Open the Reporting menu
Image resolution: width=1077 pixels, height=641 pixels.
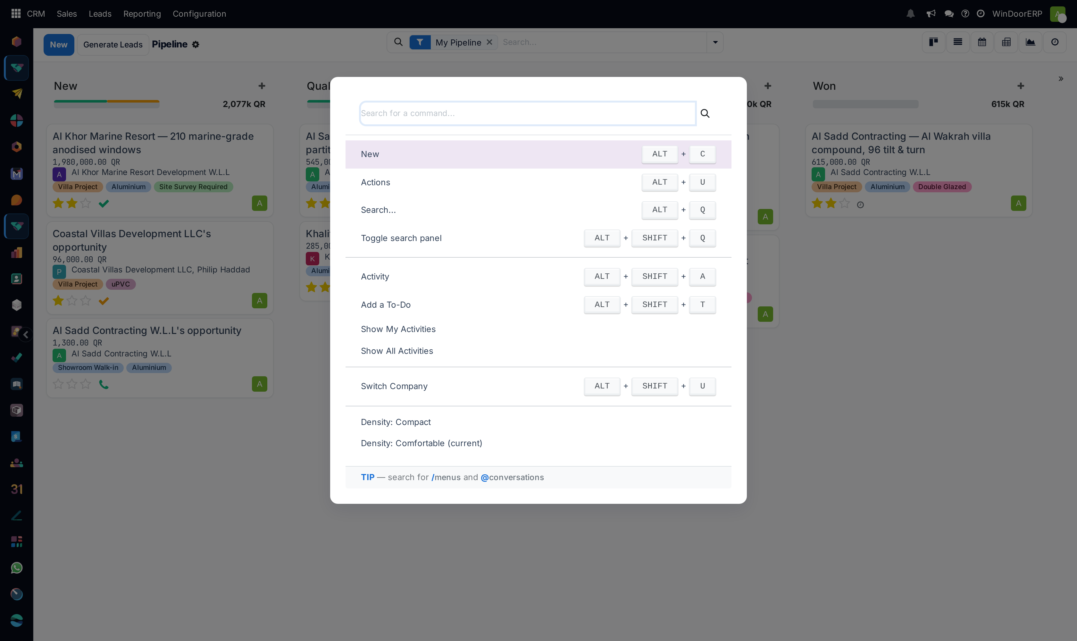(x=142, y=14)
